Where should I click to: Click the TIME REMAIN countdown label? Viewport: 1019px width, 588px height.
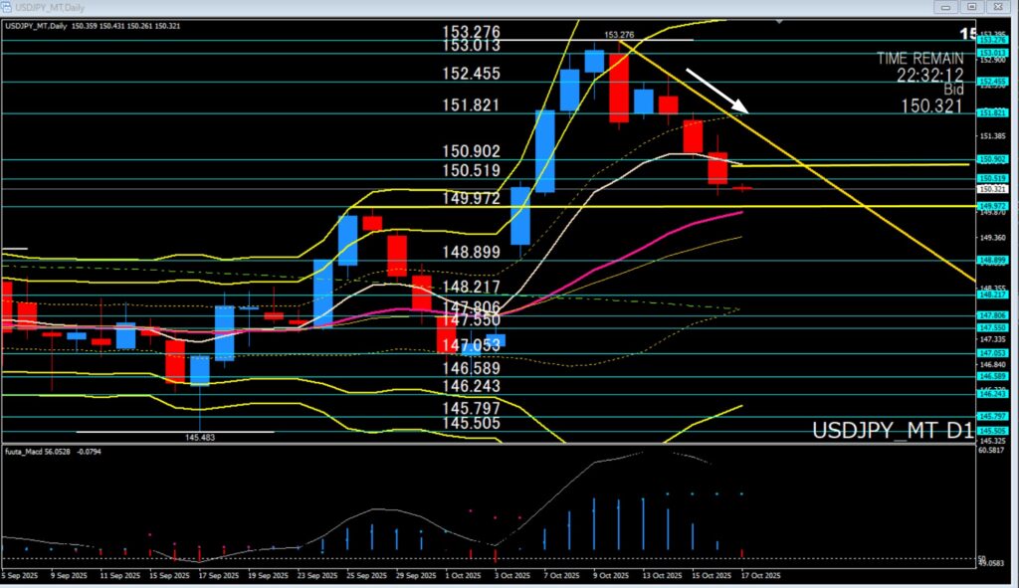click(920, 59)
